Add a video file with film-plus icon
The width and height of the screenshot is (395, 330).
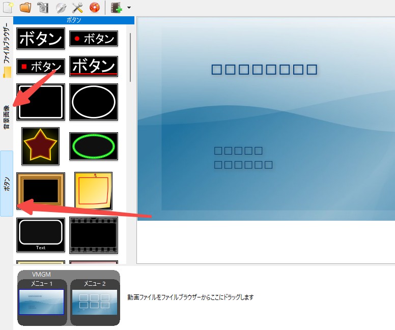[117, 8]
